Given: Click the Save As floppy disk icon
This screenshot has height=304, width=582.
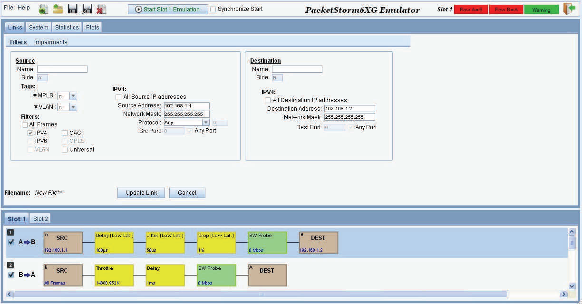Looking at the screenshot, I should [x=87, y=9].
